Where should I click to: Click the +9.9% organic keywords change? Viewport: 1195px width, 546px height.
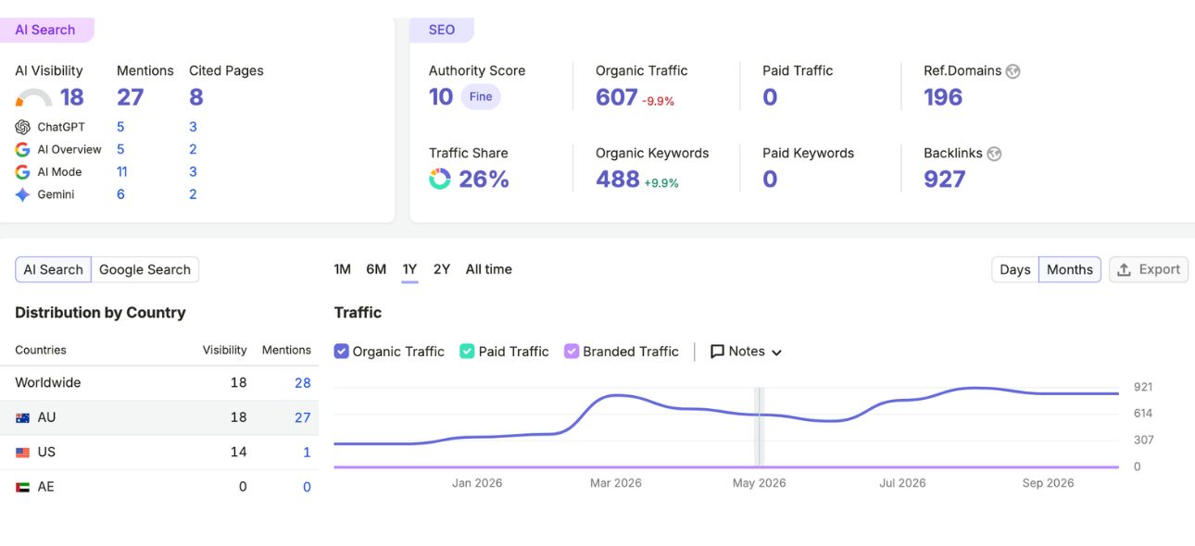pyautogui.click(x=661, y=183)
